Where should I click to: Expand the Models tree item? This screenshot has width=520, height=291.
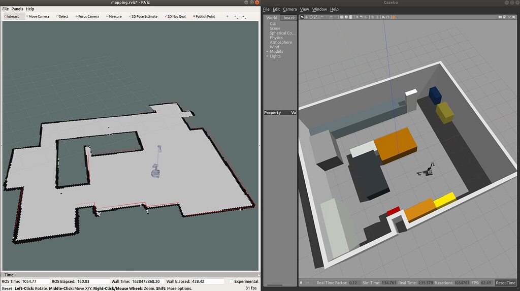click(x=267, y=51)
